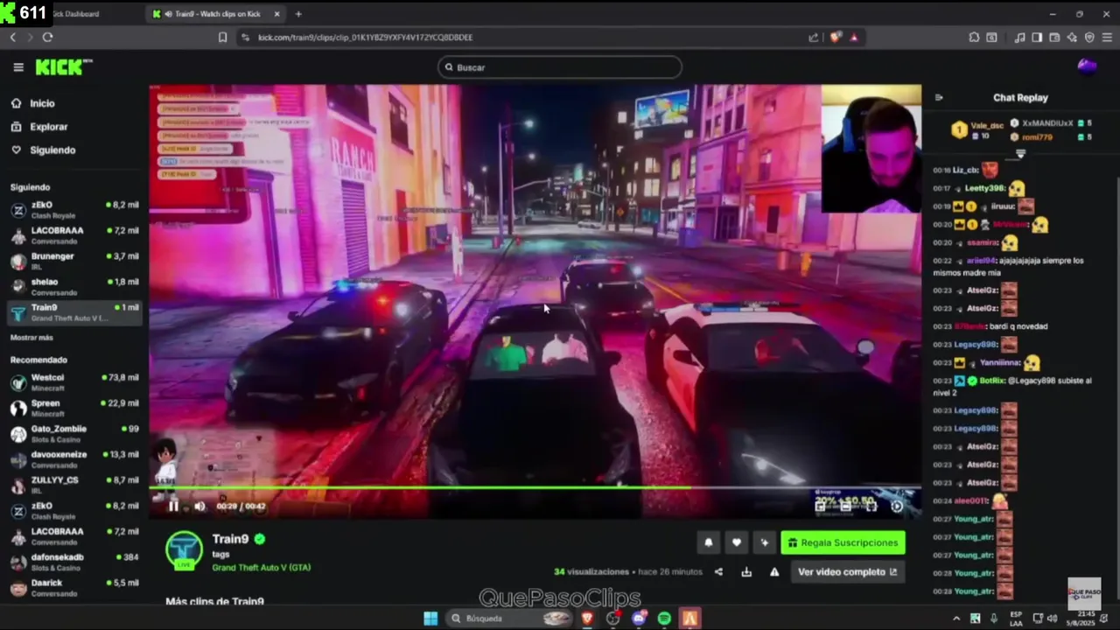Expand Mostrar más in following list
The height and width of the screenshot is (630, 1120).
point(31,338)
